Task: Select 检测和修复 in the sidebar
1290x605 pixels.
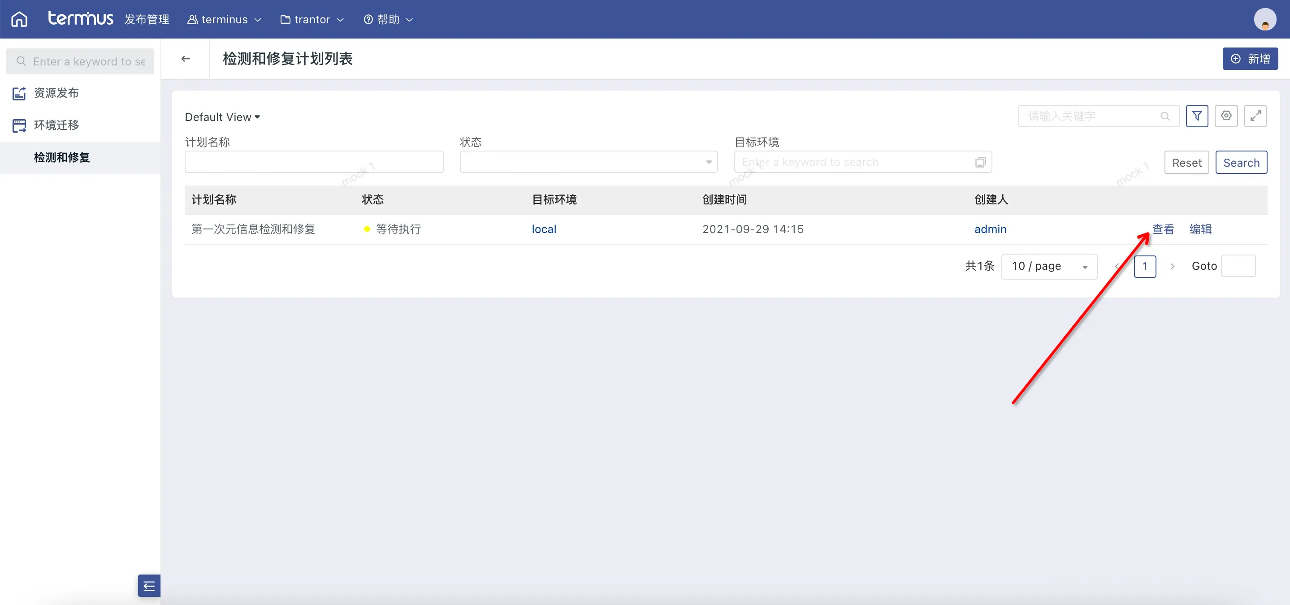Action: point(62,157)
